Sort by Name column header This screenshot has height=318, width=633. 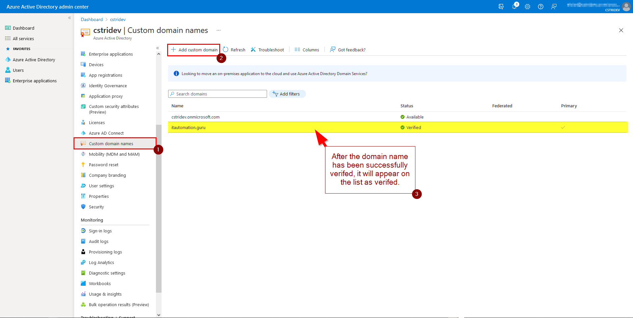177,106
